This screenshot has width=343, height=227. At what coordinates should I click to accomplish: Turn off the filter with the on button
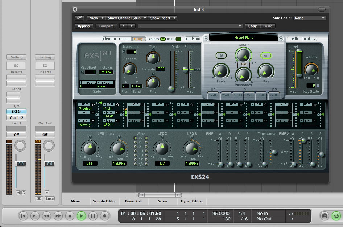click(266, 55)
